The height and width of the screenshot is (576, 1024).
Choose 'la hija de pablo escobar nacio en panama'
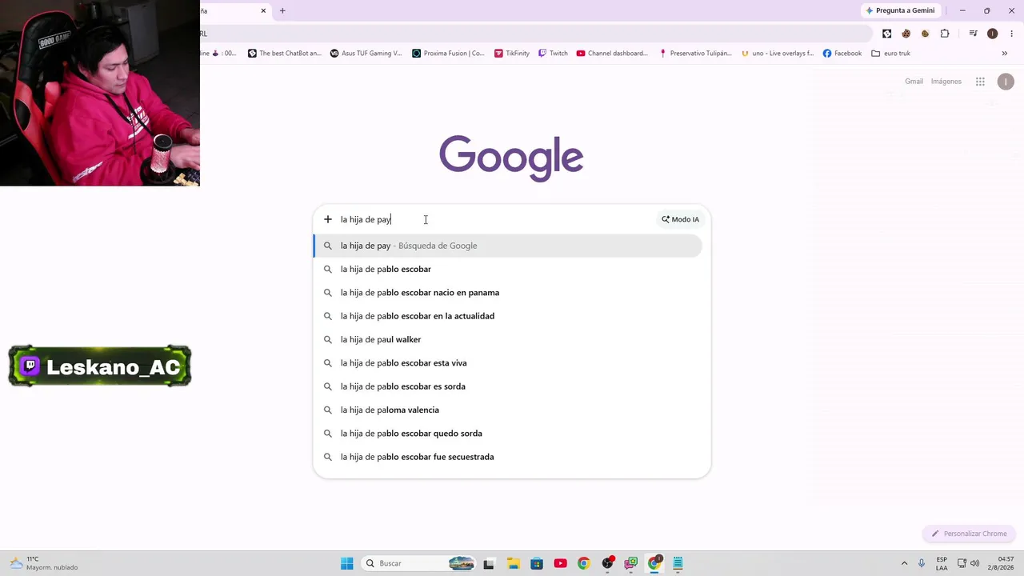pos(508,293)
